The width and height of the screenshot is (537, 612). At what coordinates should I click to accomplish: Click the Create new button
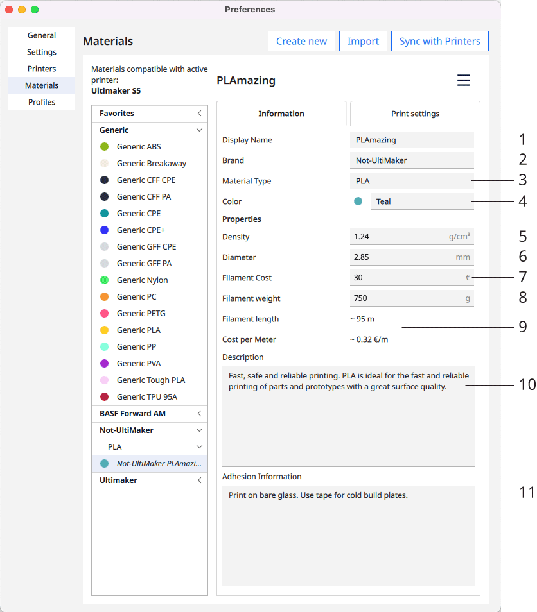point(301,41)
